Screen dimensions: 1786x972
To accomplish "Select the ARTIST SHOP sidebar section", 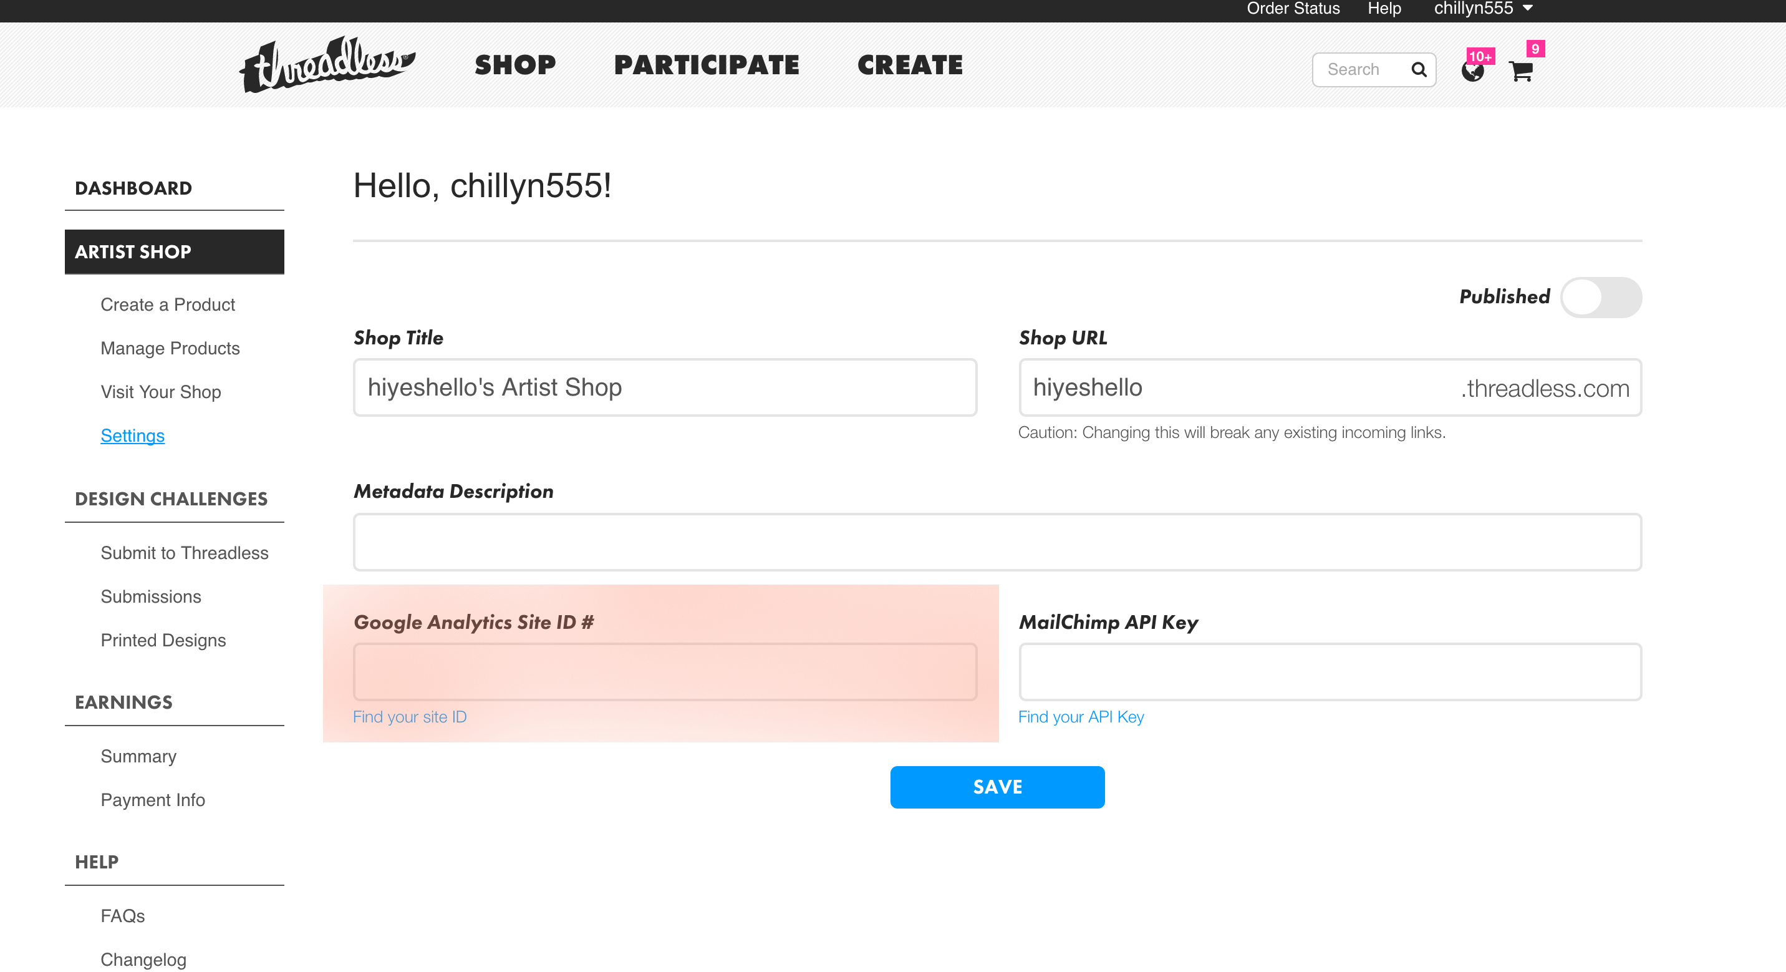I will [174, 251].
